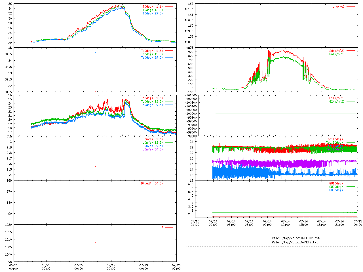Click the Lys(kg) legend label

click(x=339, y=7)
